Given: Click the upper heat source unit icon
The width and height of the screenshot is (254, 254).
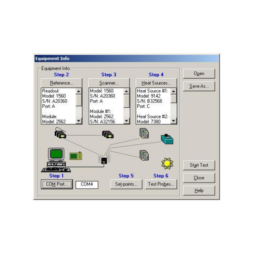Looking at the screenshot, I should click(144, 133).
